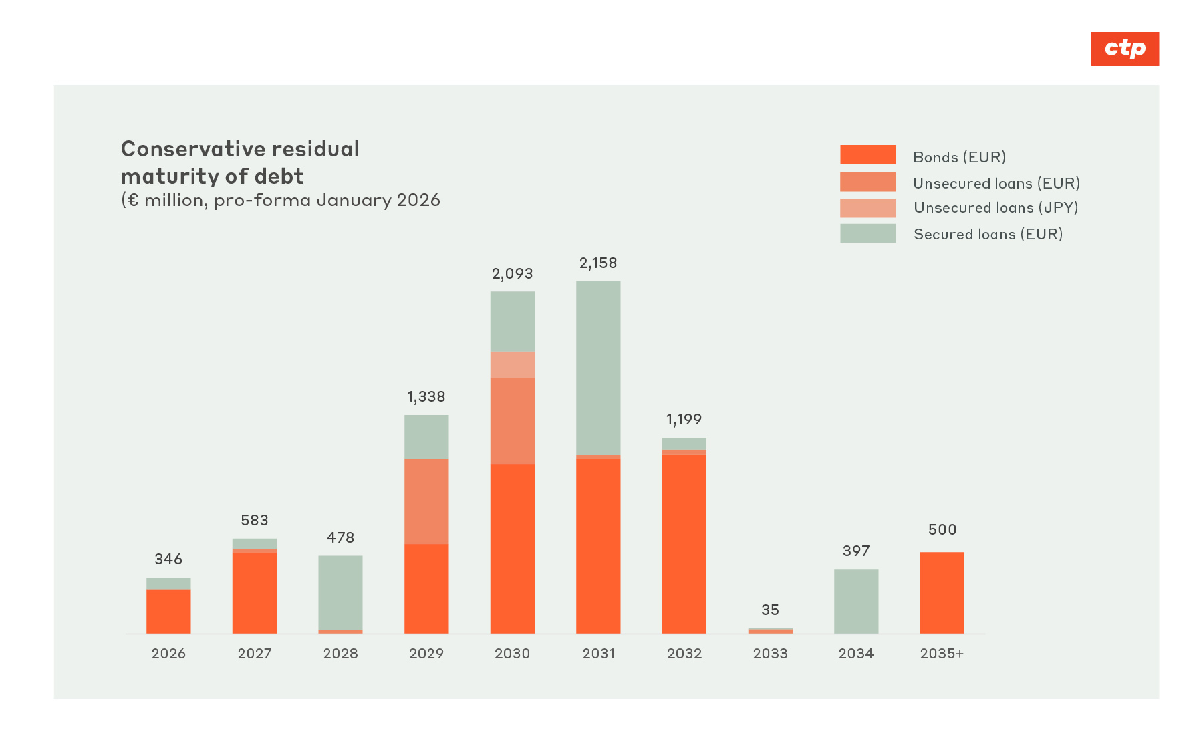Click the 2035+ bonds bar
Viewport: 1203px width, 742px height.
pyautogui.click(x=942, y=593)
